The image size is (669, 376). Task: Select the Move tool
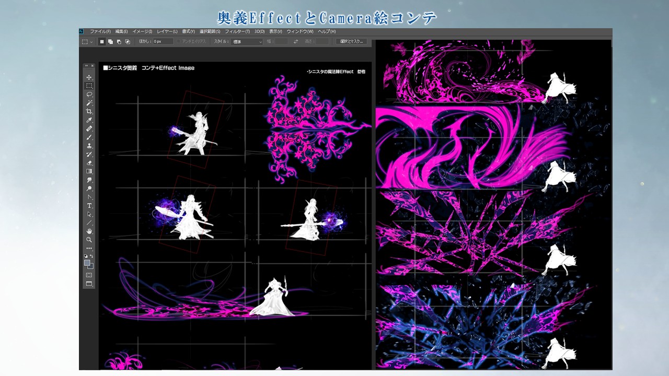coord(89,77)
